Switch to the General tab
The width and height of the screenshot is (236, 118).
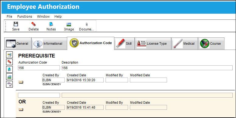point(18,43)
